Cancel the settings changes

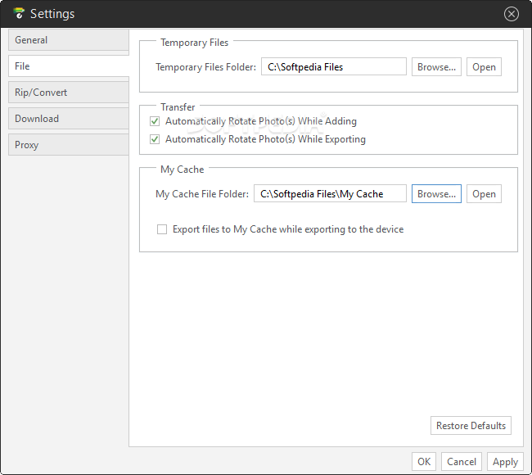point(462,462)
